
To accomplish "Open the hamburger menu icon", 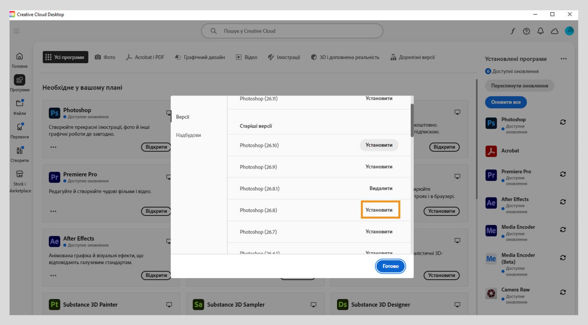I will 17,31.
